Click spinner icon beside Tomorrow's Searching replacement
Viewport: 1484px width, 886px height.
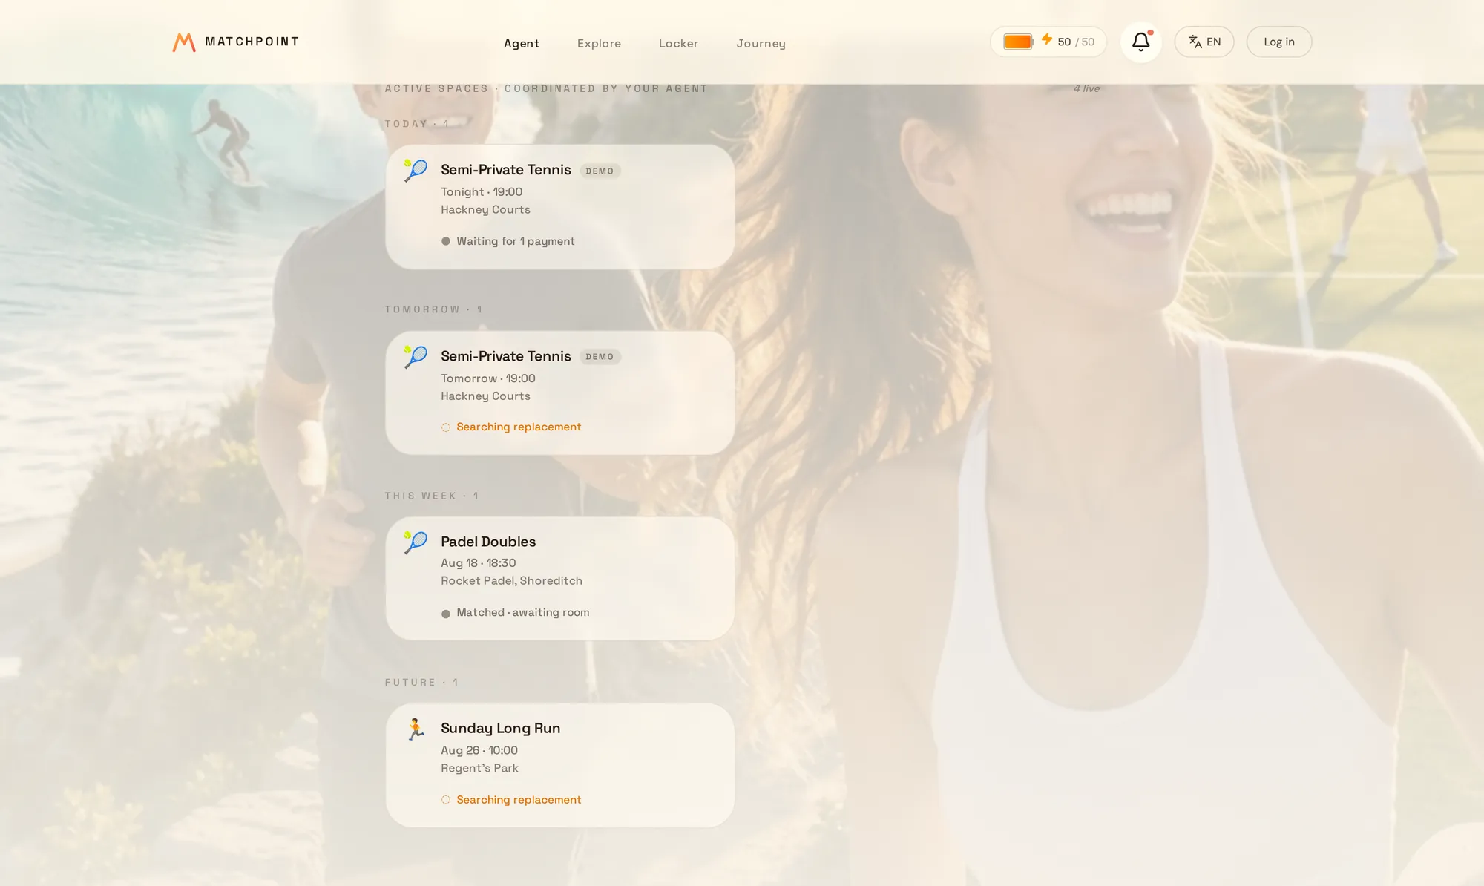point(446,427)
